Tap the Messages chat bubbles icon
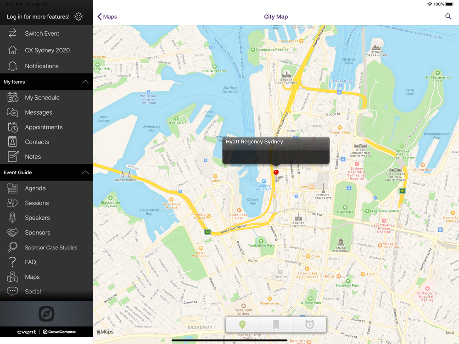The width and height of the screenshot is (459, 344). click(12, 112)
